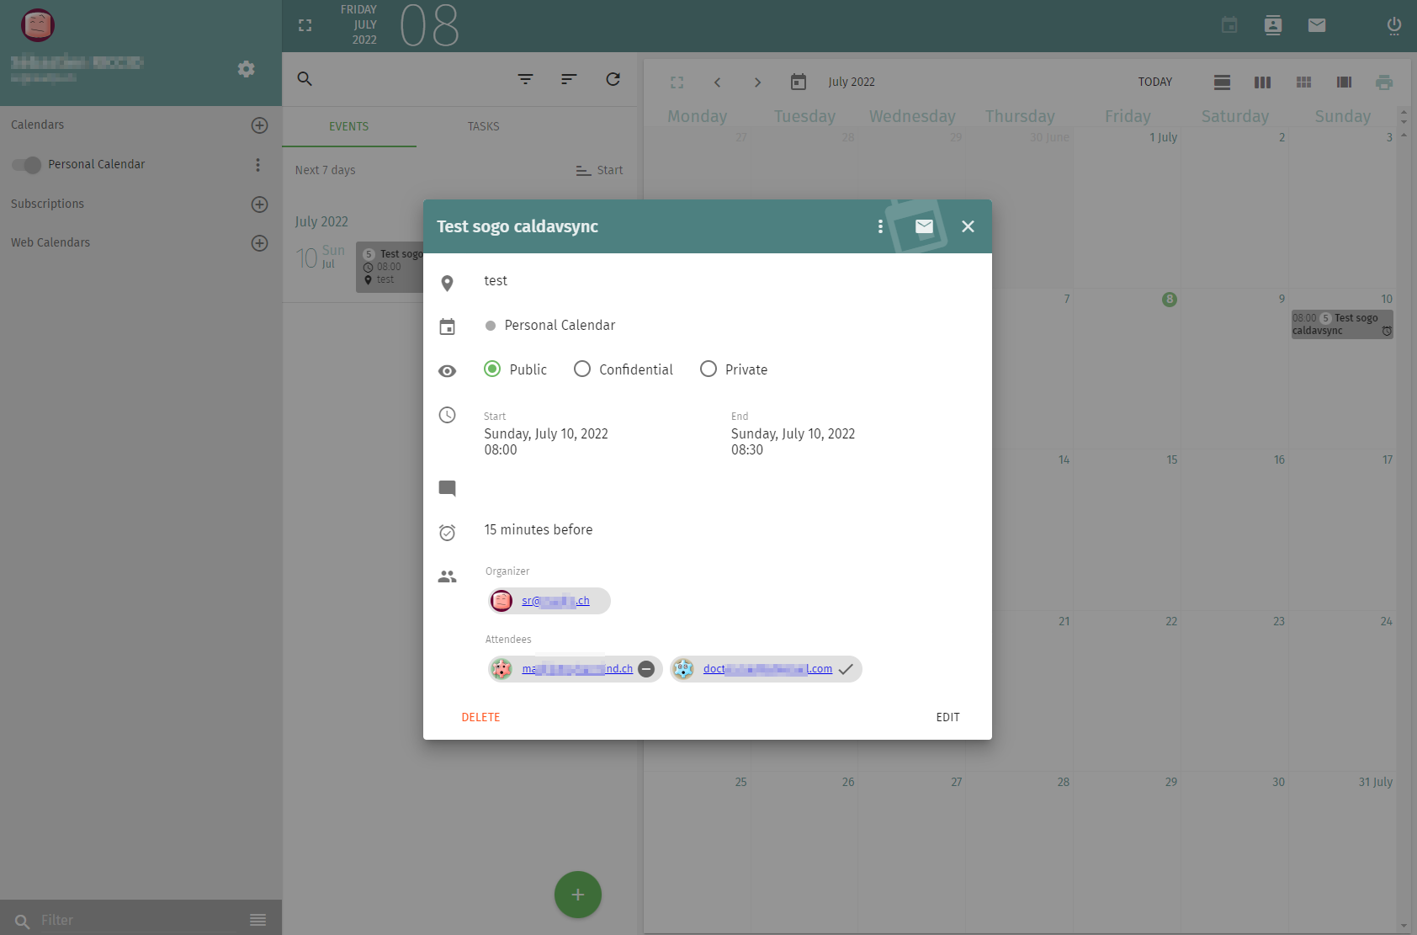Switch to the Tasks tab
This screenshot has width=1417, height=935.
tap(483, 126)
